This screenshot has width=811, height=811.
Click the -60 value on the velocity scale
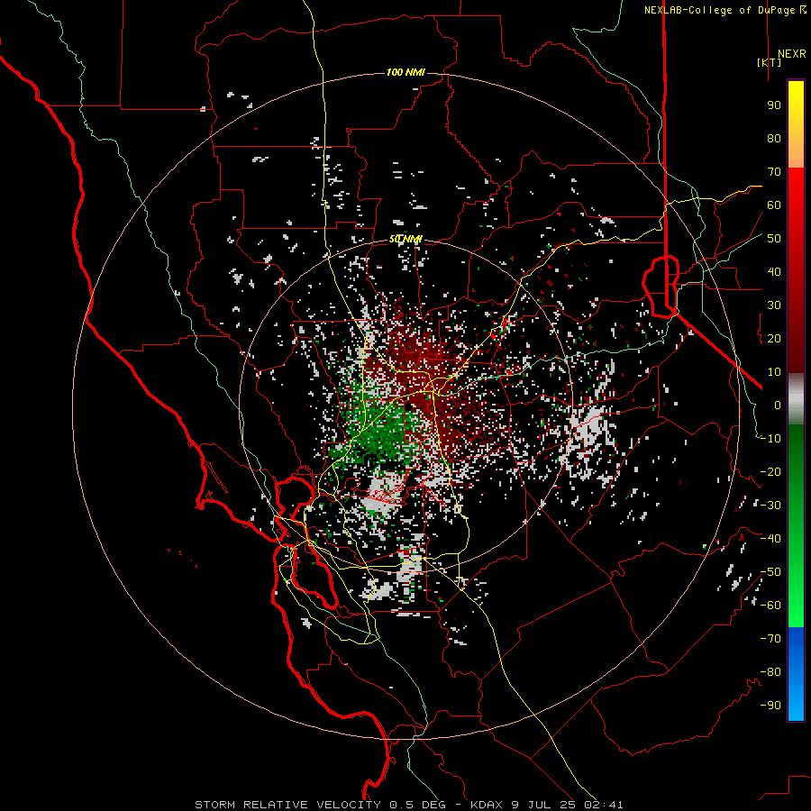770,606
